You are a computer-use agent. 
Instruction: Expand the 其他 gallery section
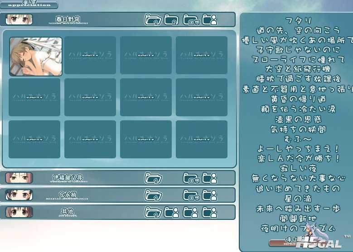point(117,212)
